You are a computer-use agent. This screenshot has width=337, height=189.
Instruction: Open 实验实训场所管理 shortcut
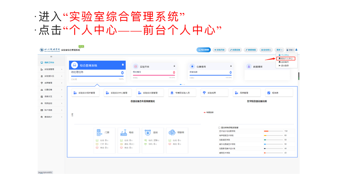point(85,93)
